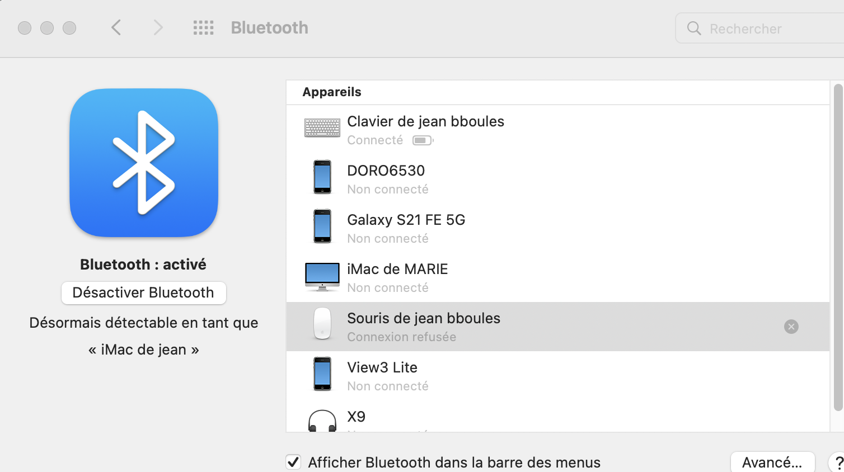Click the phone icon beside DORO6530
The width and height of the screenshot is (844, 472).
pos(322,177)
